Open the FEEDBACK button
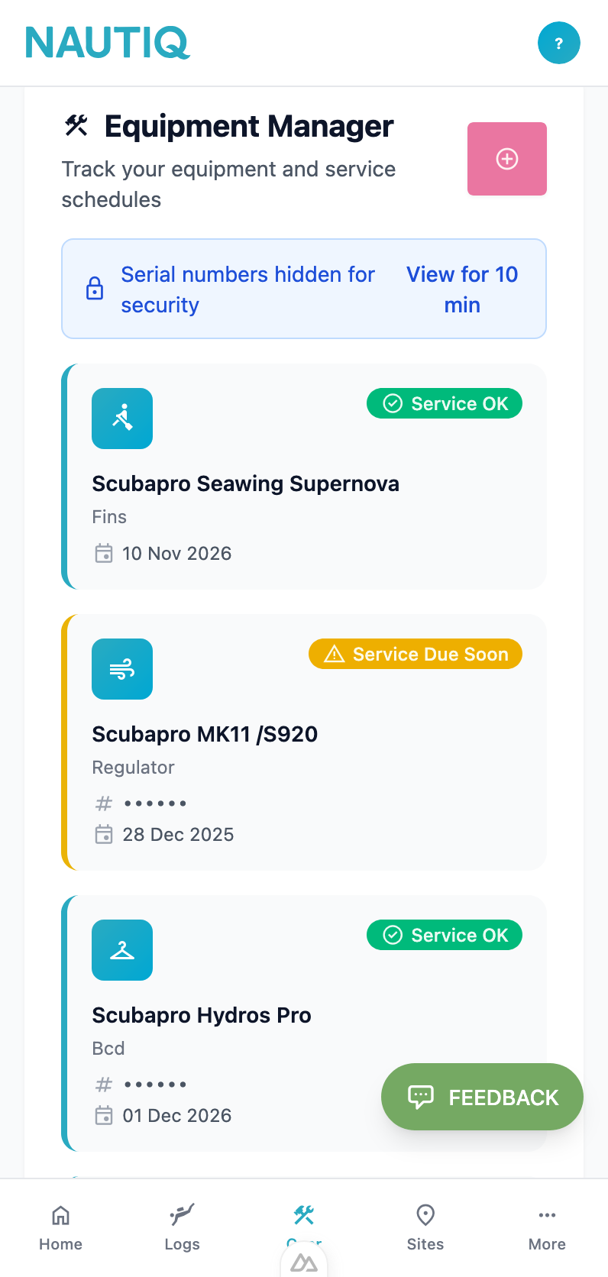 482,1097
